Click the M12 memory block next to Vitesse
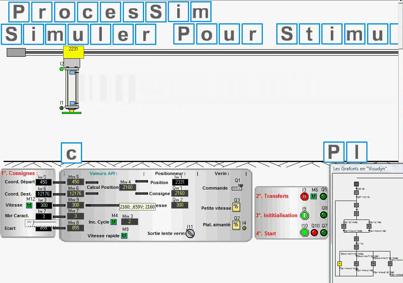 click(29, 205)
